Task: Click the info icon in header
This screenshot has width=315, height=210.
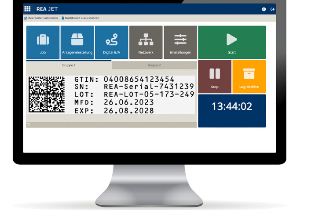Action: click(x=264, y=9)
